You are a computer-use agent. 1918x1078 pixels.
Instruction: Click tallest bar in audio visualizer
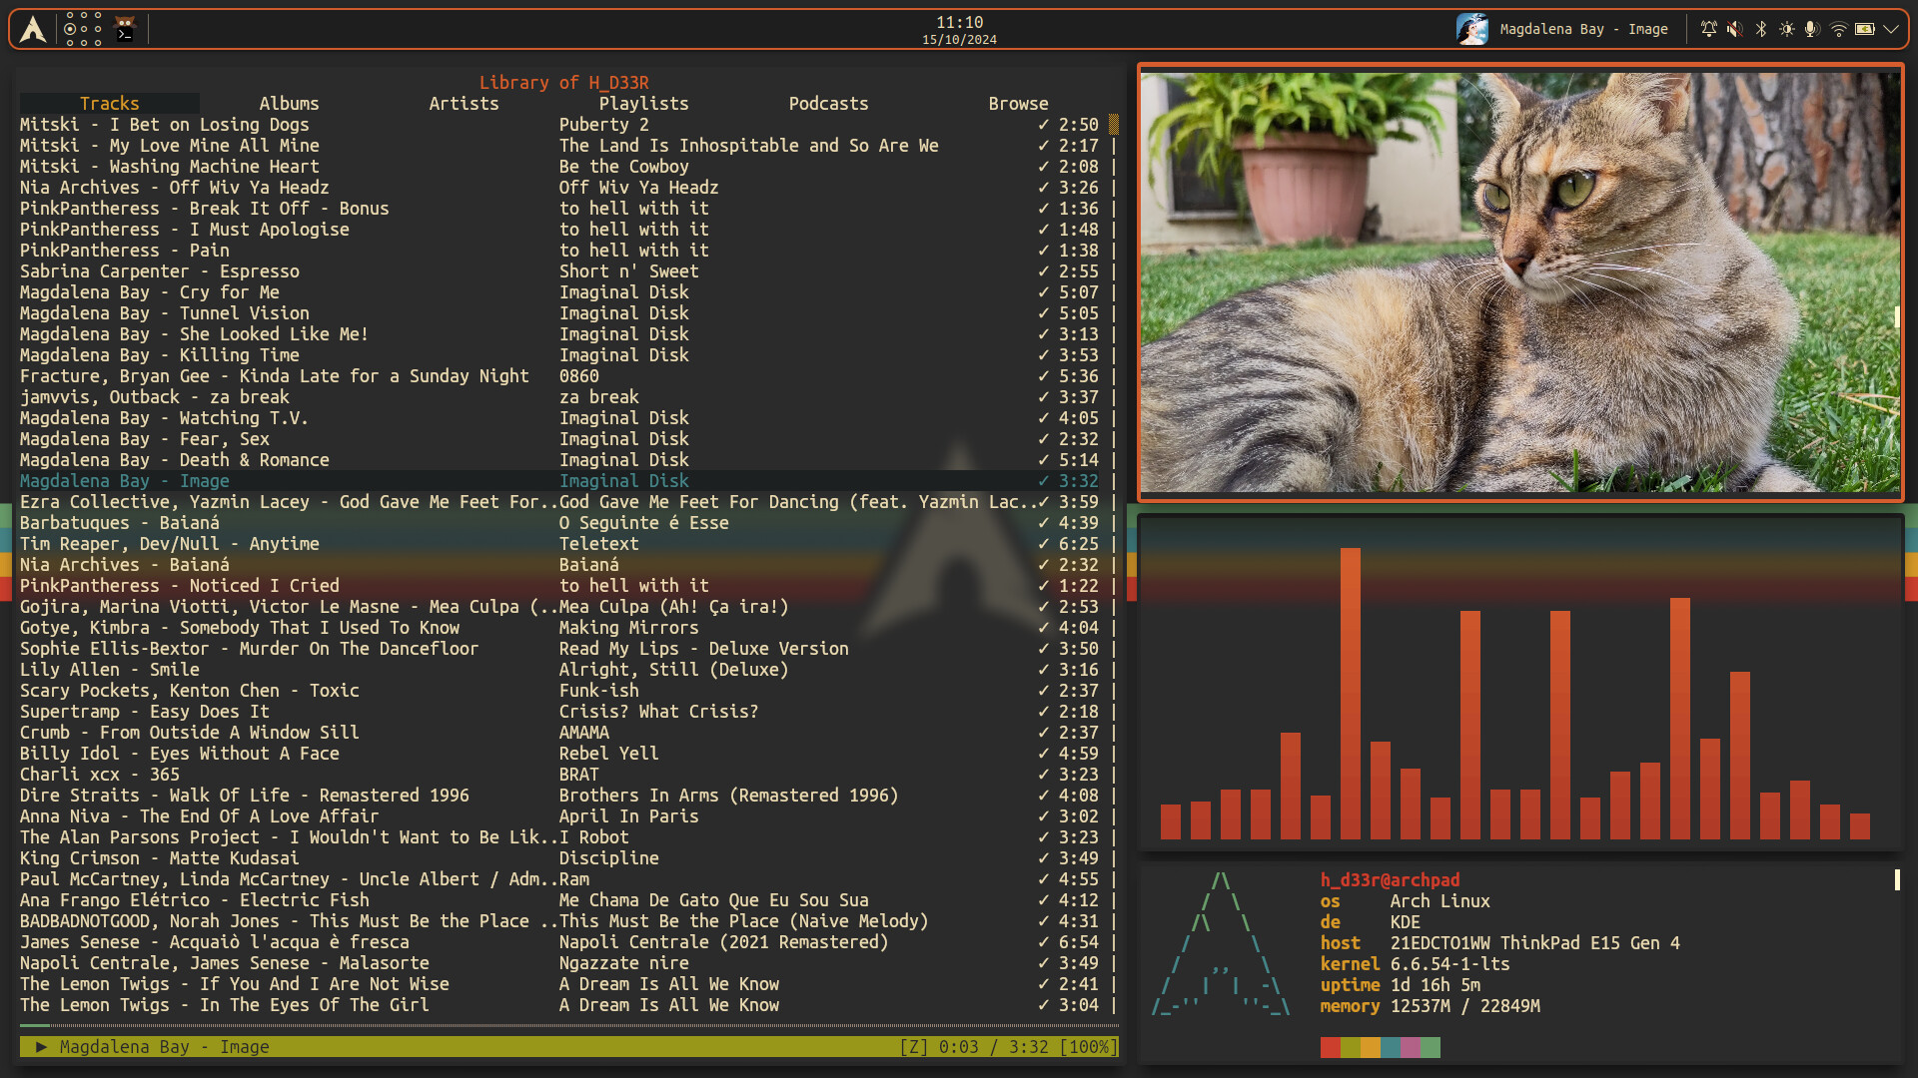(x=1351, y=693)
